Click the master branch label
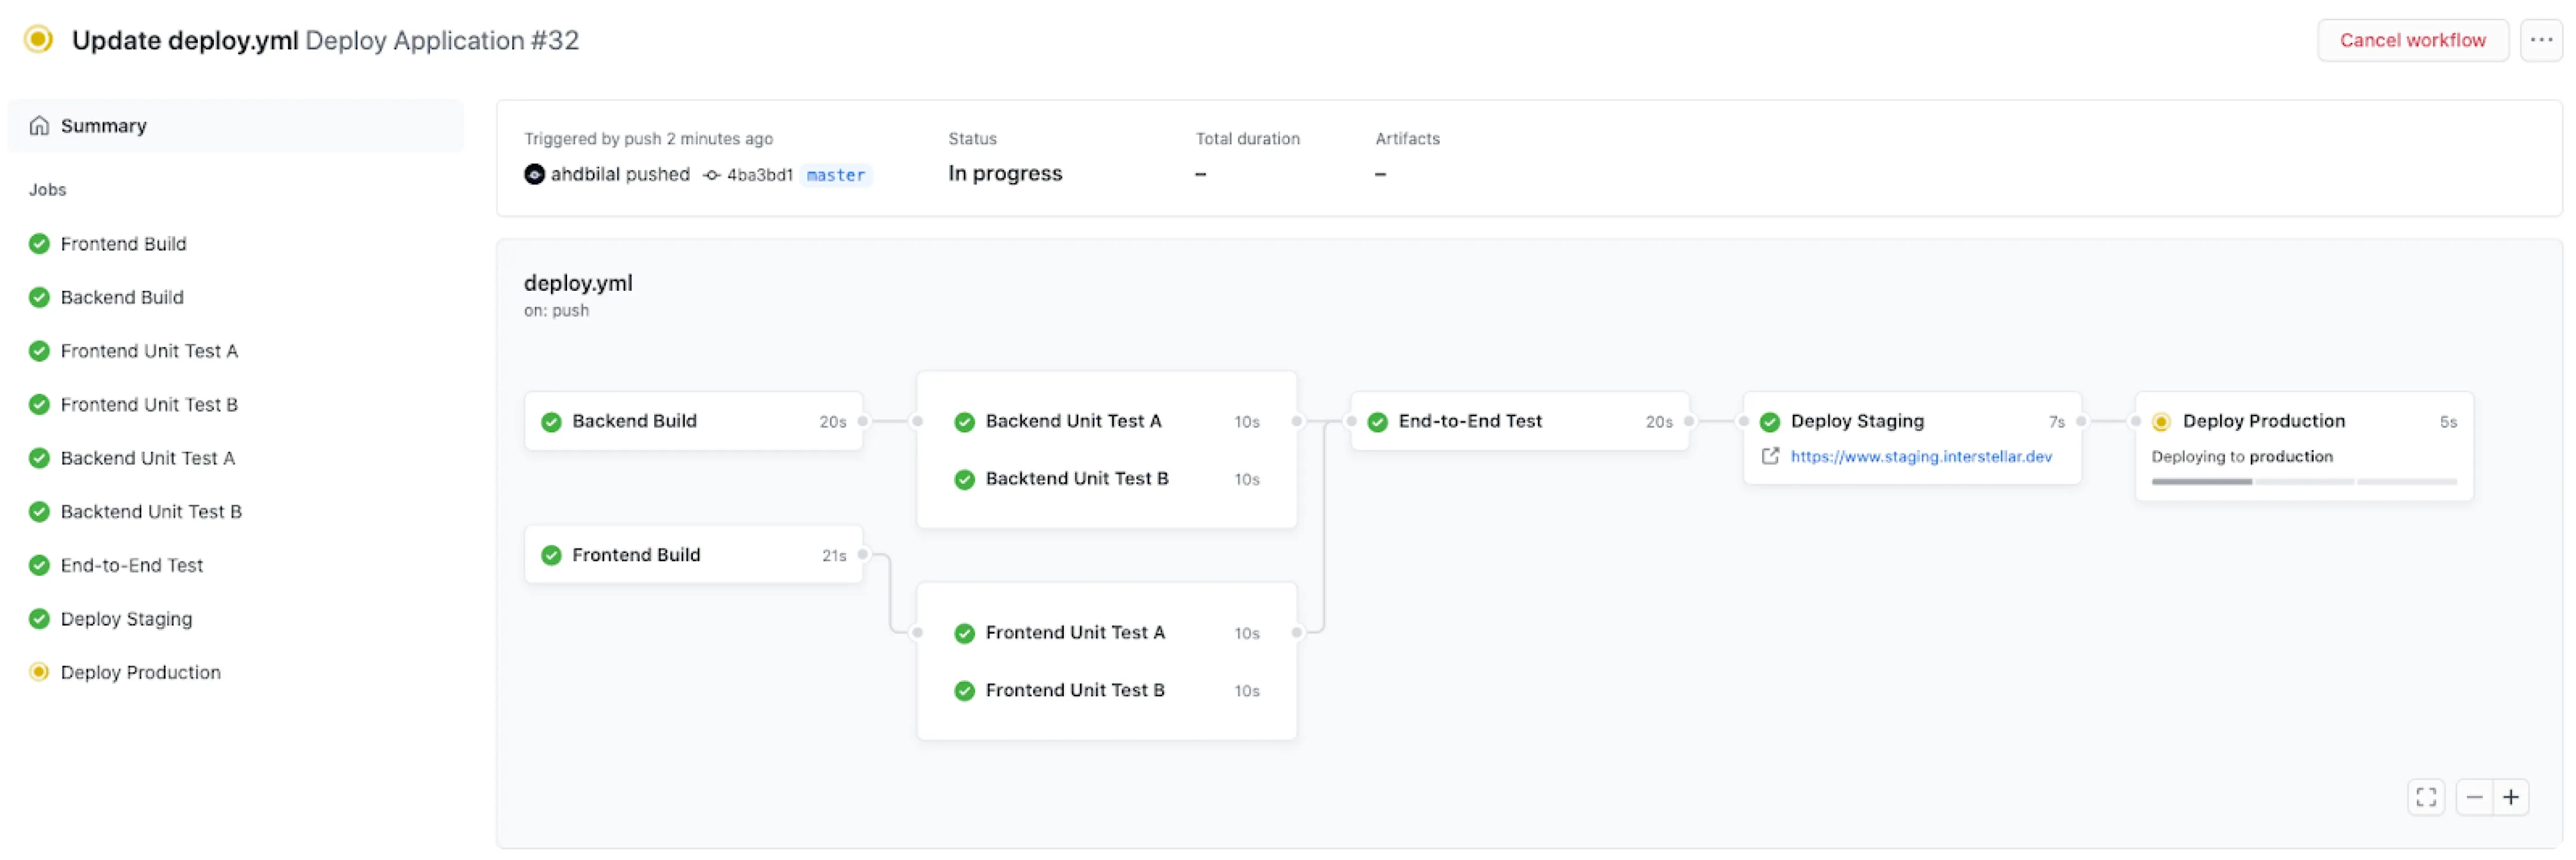This screenshot has height=860, width=2576. point(836,175)
